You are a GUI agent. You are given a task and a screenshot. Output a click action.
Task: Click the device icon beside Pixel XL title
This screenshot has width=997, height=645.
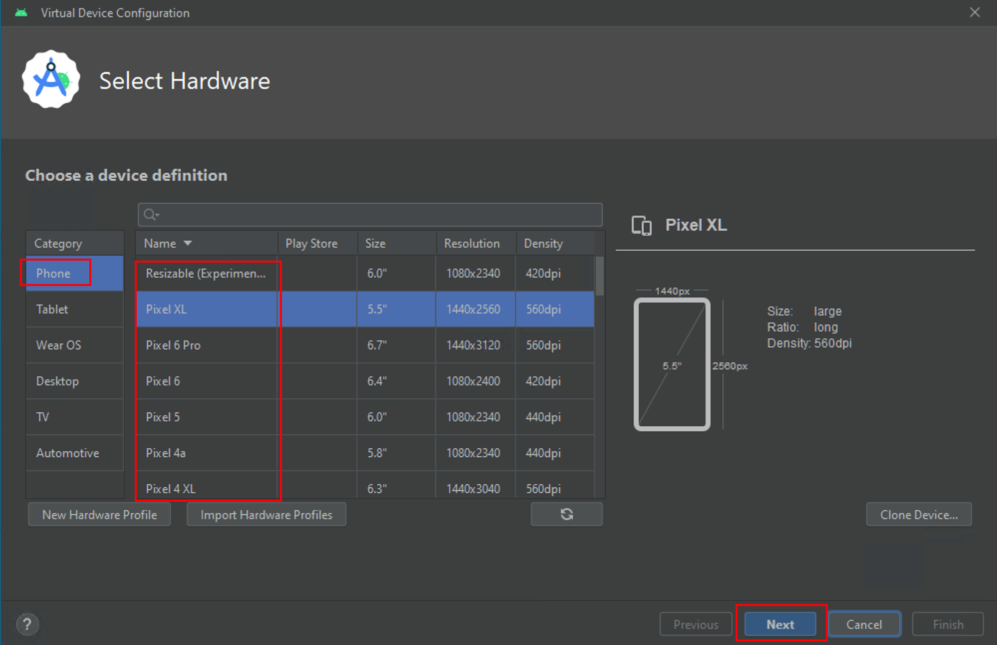[641, 225]
